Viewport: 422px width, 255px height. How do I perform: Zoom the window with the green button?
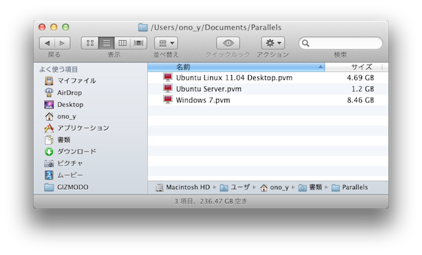tap(66, 27)
